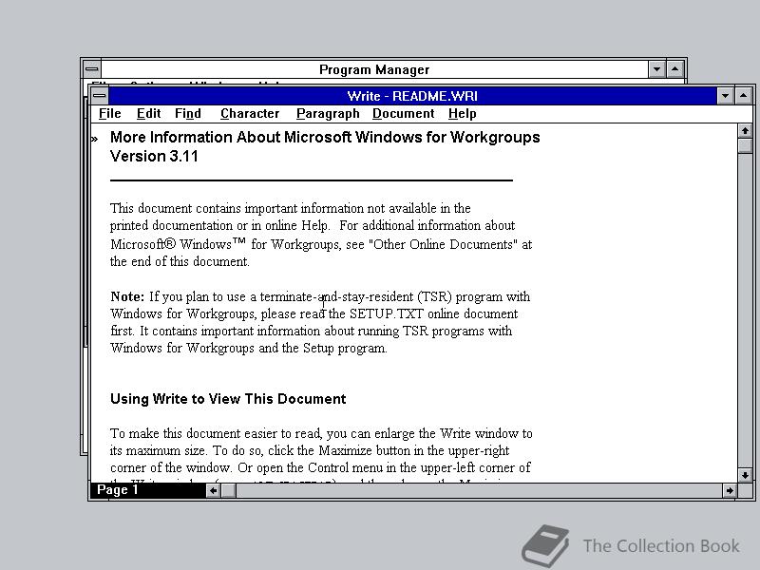Click the 'Using Write to View This Document' heading
Screen dimensions: 760x570
point(228,399)
